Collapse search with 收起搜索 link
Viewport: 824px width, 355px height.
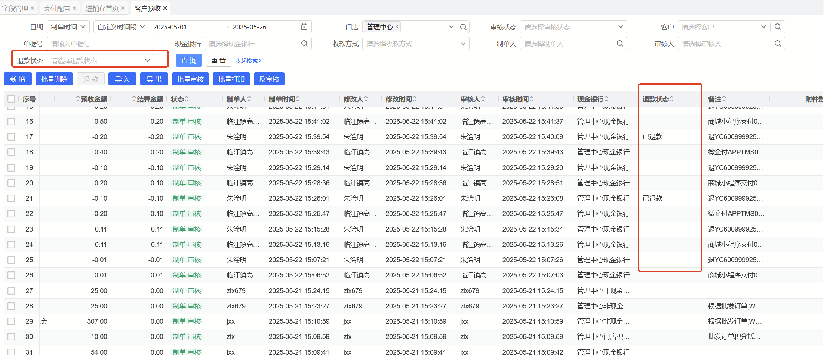249,60
